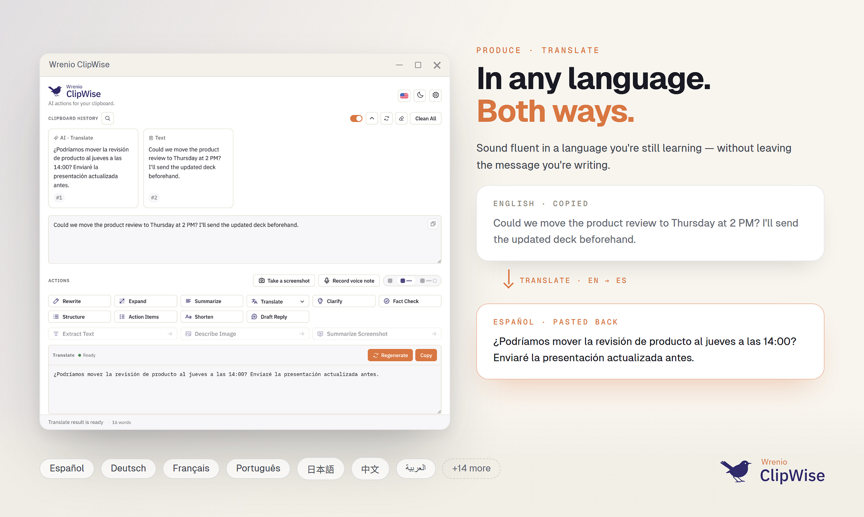This screenshot has height=517, width=864.
Task: Select the icon-with-label actions layout option
Action: [x=406, y=281]
